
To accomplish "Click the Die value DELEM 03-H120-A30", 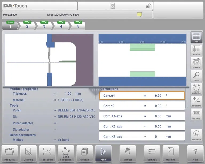I will click(x=76, y=117).
